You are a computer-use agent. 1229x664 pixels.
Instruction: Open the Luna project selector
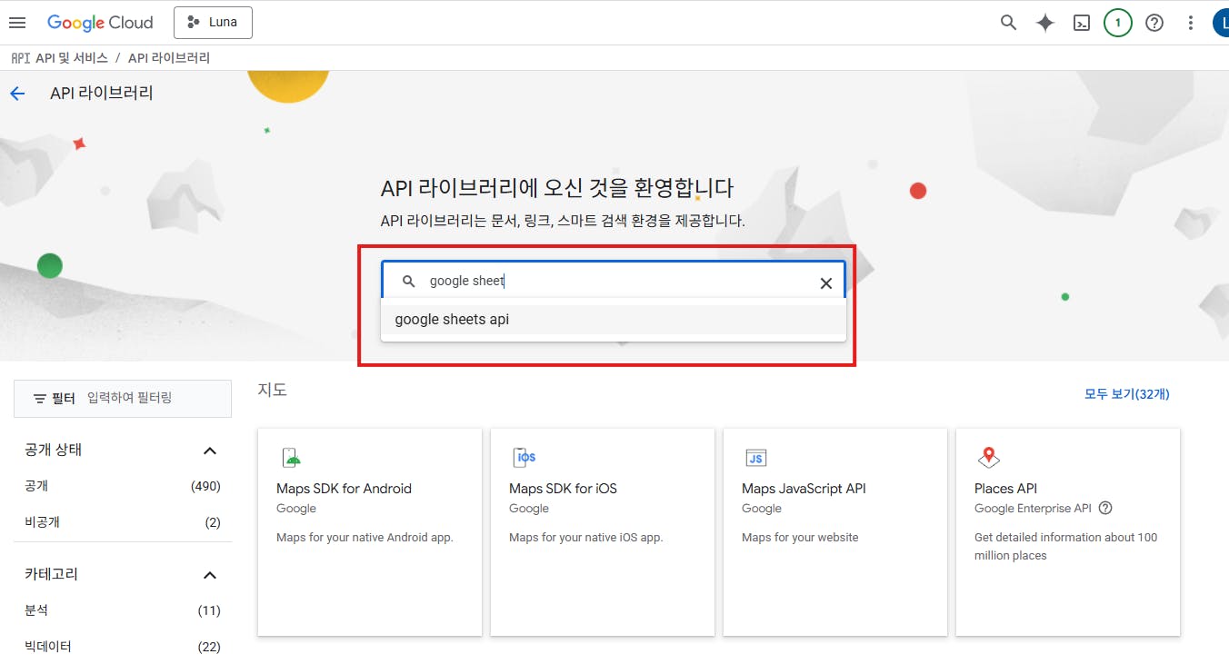(x=213, y=23)
